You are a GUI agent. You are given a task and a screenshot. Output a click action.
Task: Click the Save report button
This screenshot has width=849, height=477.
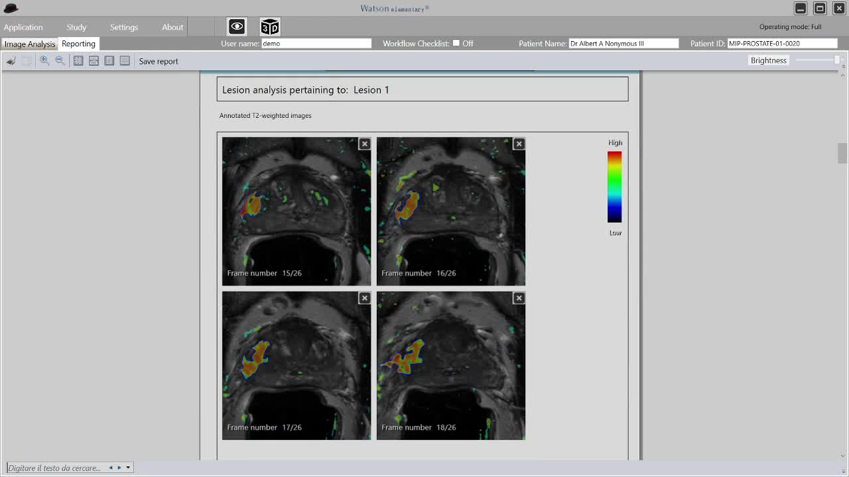(159, 61)
